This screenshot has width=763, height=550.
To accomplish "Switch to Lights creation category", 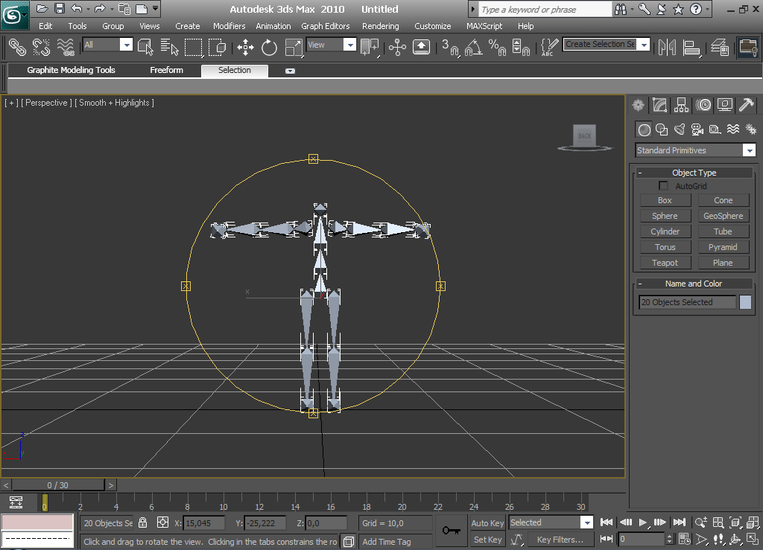I will click(x=680, y=129).
